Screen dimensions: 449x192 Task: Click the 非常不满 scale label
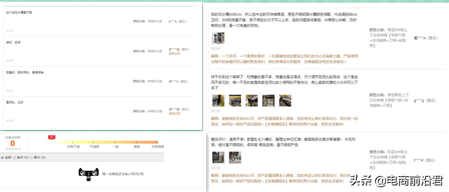(x=73, y=147)
